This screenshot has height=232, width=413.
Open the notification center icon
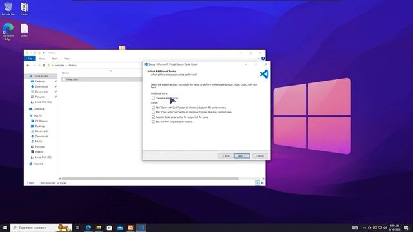click(x=406, y=227)
